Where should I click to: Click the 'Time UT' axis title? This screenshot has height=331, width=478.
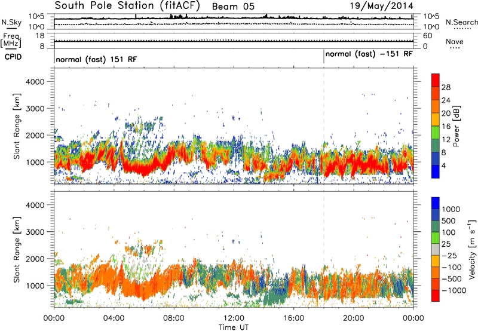pos(234,327)
